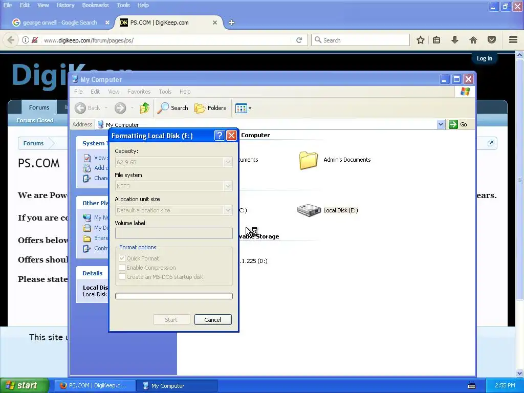
Task: Go to Firefox home page icon
Action: pos(473,40)
